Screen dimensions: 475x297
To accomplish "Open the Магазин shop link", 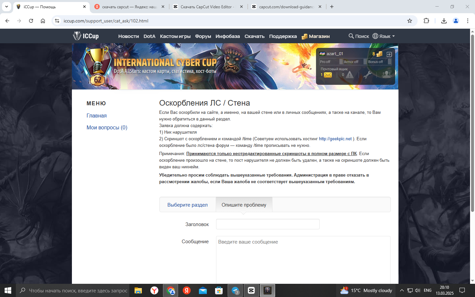I will point(316,36).
